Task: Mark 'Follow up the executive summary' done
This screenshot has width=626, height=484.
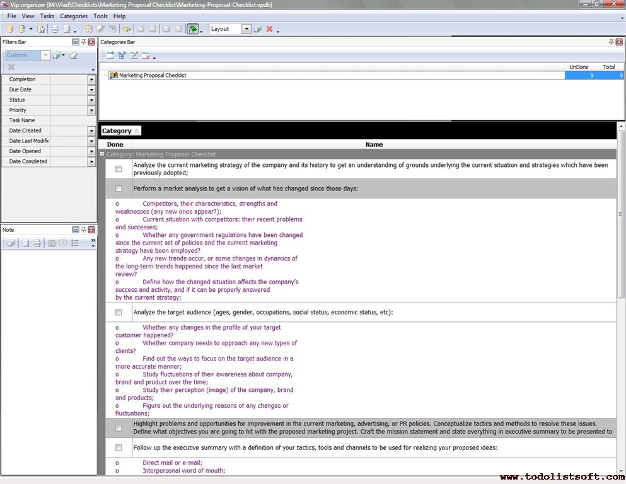Action: point(119,447)
